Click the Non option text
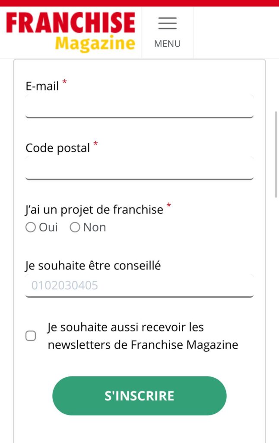This screenshot has width=279, height=443. (x=95, y=228)
